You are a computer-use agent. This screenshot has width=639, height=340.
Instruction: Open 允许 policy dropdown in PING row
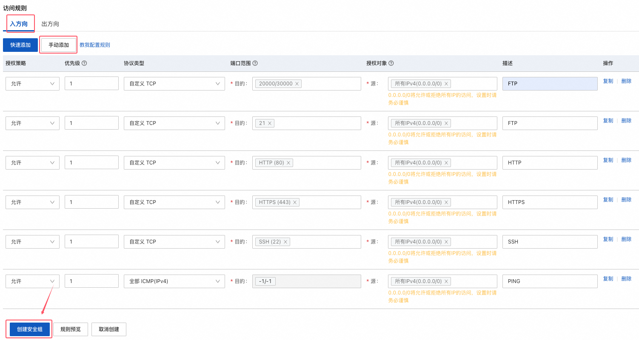click(32, 281)
